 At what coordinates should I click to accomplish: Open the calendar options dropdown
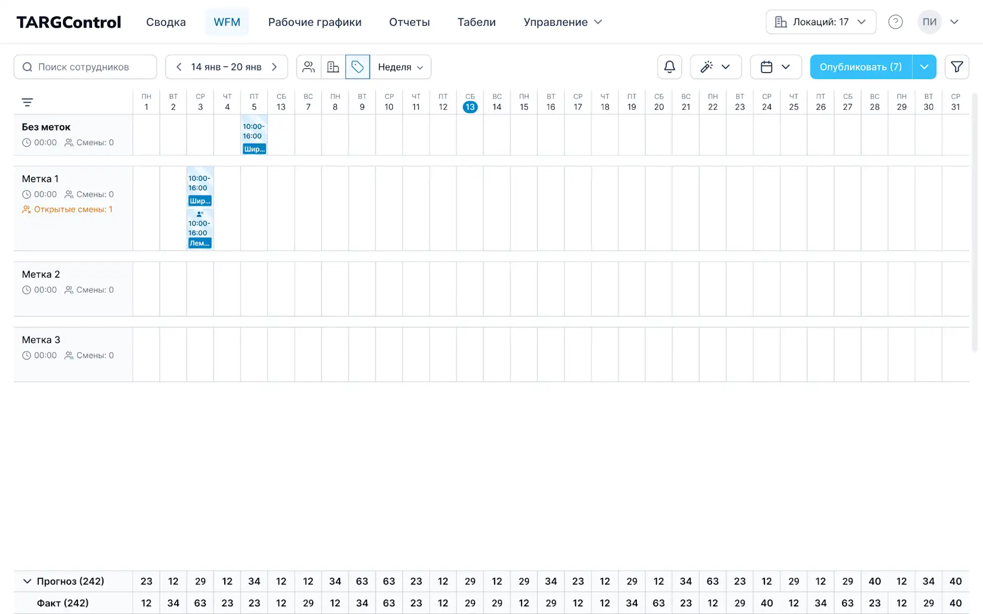coord(776,67)
